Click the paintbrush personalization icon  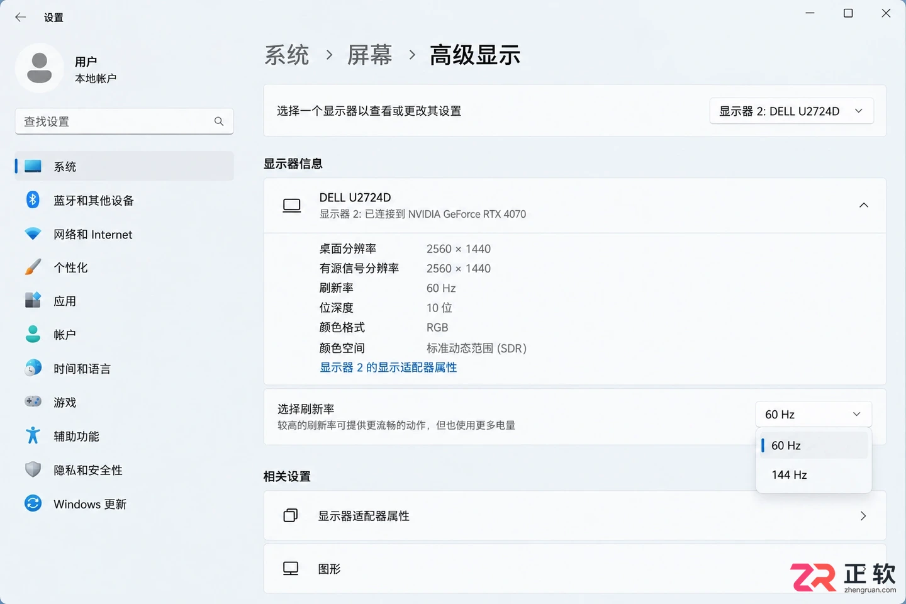[x=33, y=267]
